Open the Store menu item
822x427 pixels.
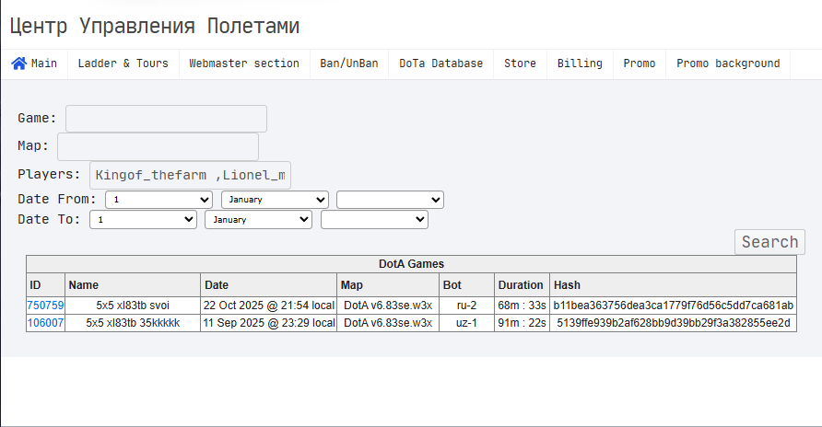click(520, 63)
